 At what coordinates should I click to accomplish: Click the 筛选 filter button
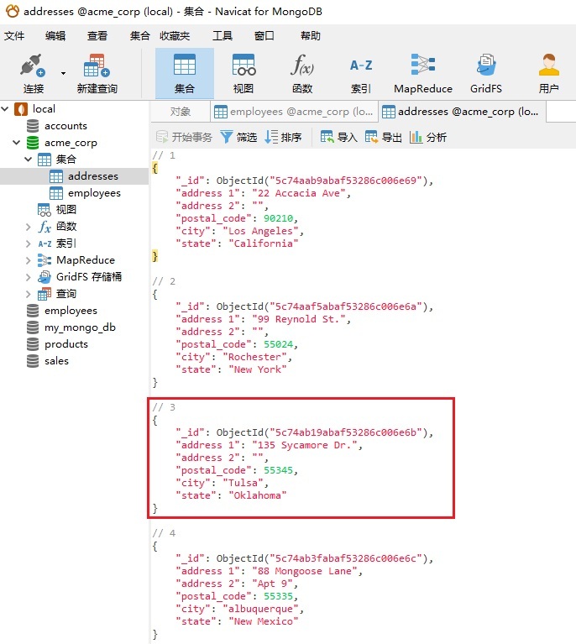pyautogui.click(x=238, y=137)
